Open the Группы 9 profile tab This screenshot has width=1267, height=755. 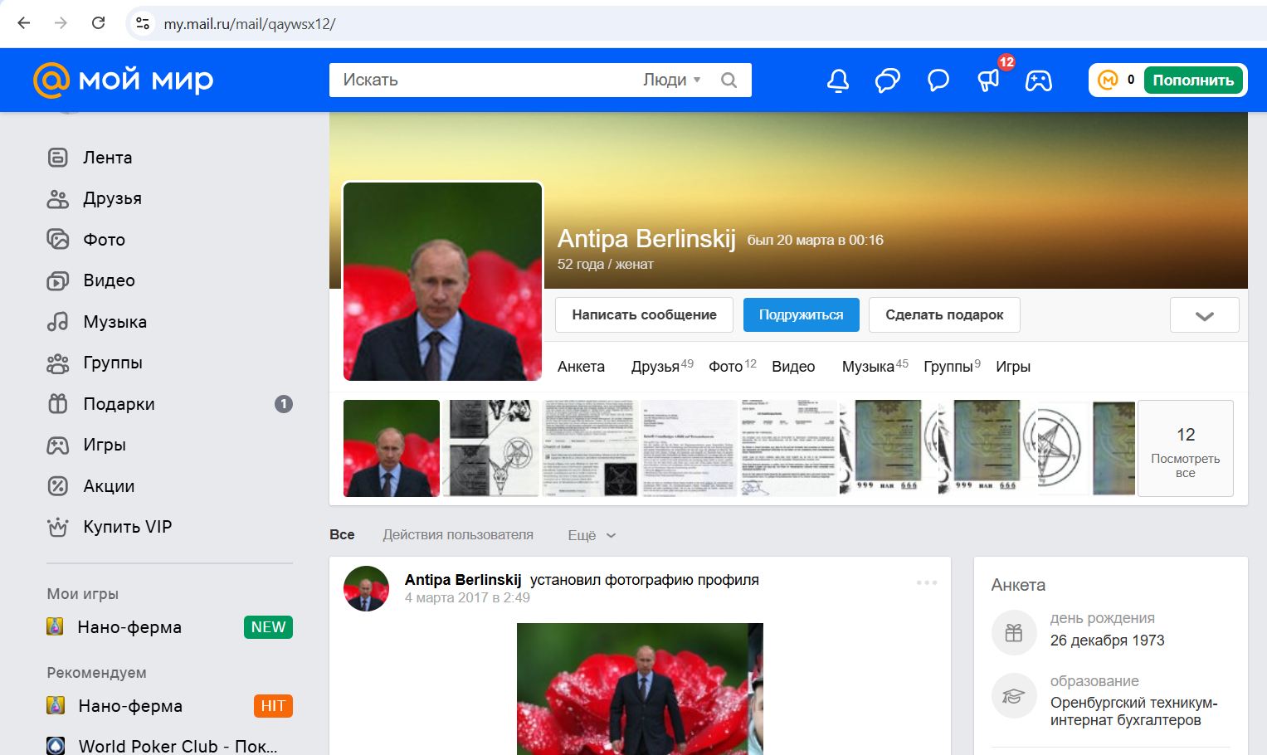click(x=953, y=367)
